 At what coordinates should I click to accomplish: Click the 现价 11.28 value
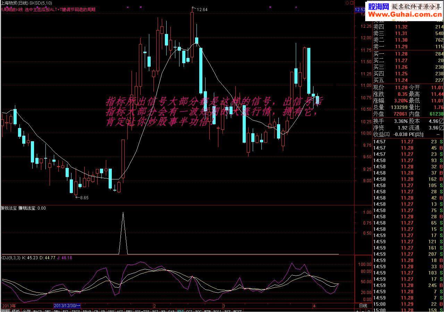point(401,88)
